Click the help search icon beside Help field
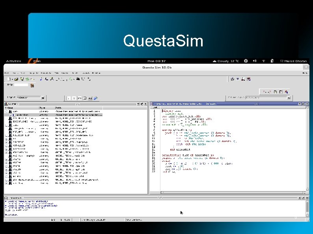 (32, 85)
